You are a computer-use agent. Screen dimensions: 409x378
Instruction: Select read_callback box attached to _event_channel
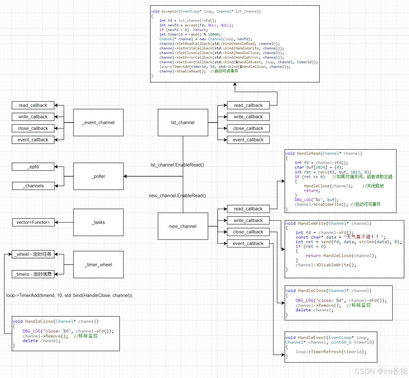pos(33,105)
